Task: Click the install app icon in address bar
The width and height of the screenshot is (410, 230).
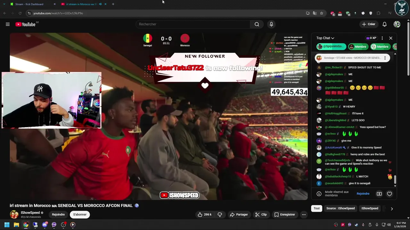Action: click(x=308, y=13)
